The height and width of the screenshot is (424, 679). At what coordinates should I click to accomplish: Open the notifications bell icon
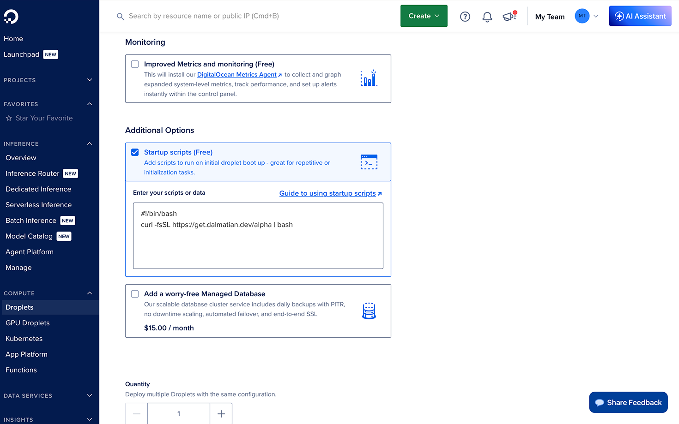pos(487,17)
